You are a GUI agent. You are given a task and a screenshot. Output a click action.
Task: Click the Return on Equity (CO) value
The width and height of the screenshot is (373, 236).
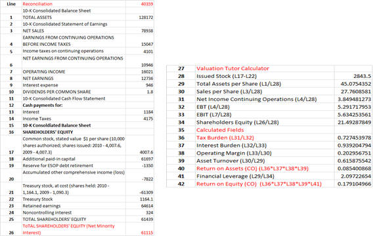point(353,184)
